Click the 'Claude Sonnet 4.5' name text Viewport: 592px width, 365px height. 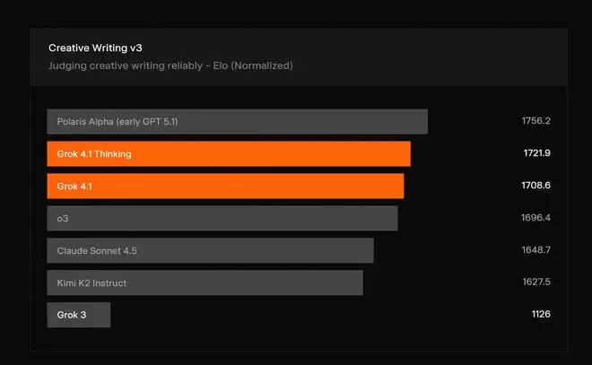pyautogui.click(x=95, y=250)
